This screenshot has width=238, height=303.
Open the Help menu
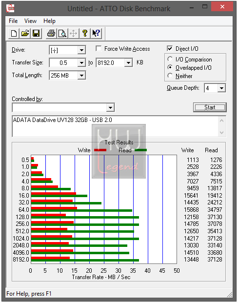pos(49,21)
